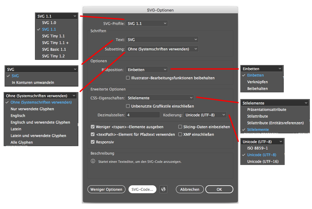Click Weniger Optionen button

pos(106,189)
